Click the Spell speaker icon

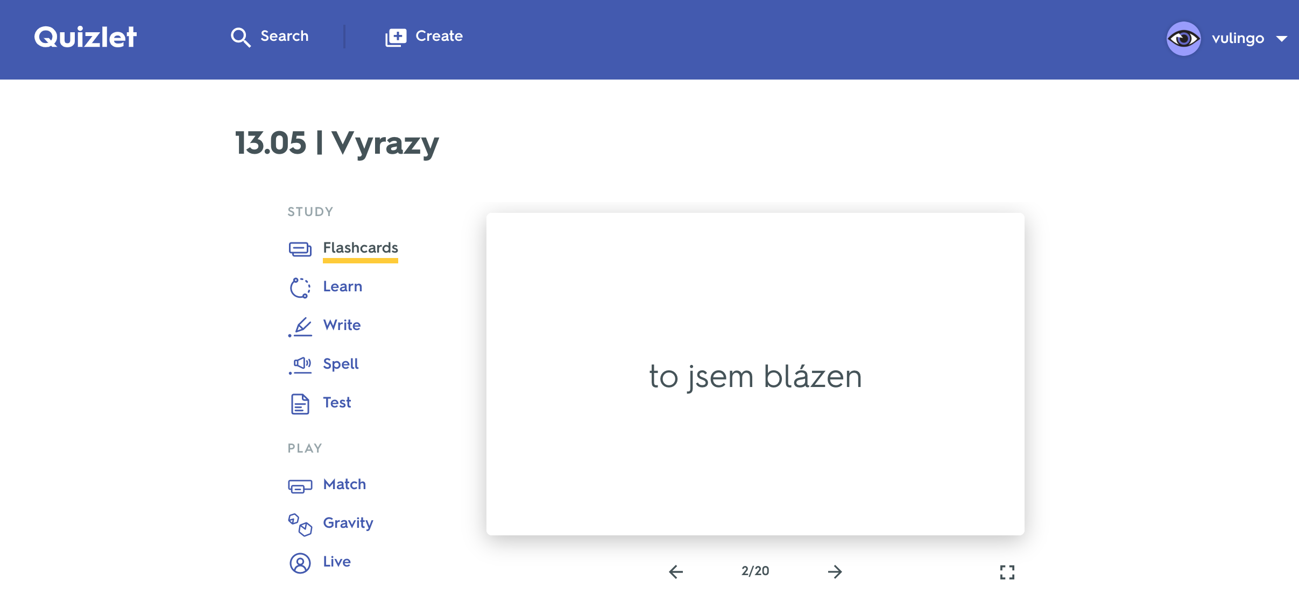tap(300, 365)
